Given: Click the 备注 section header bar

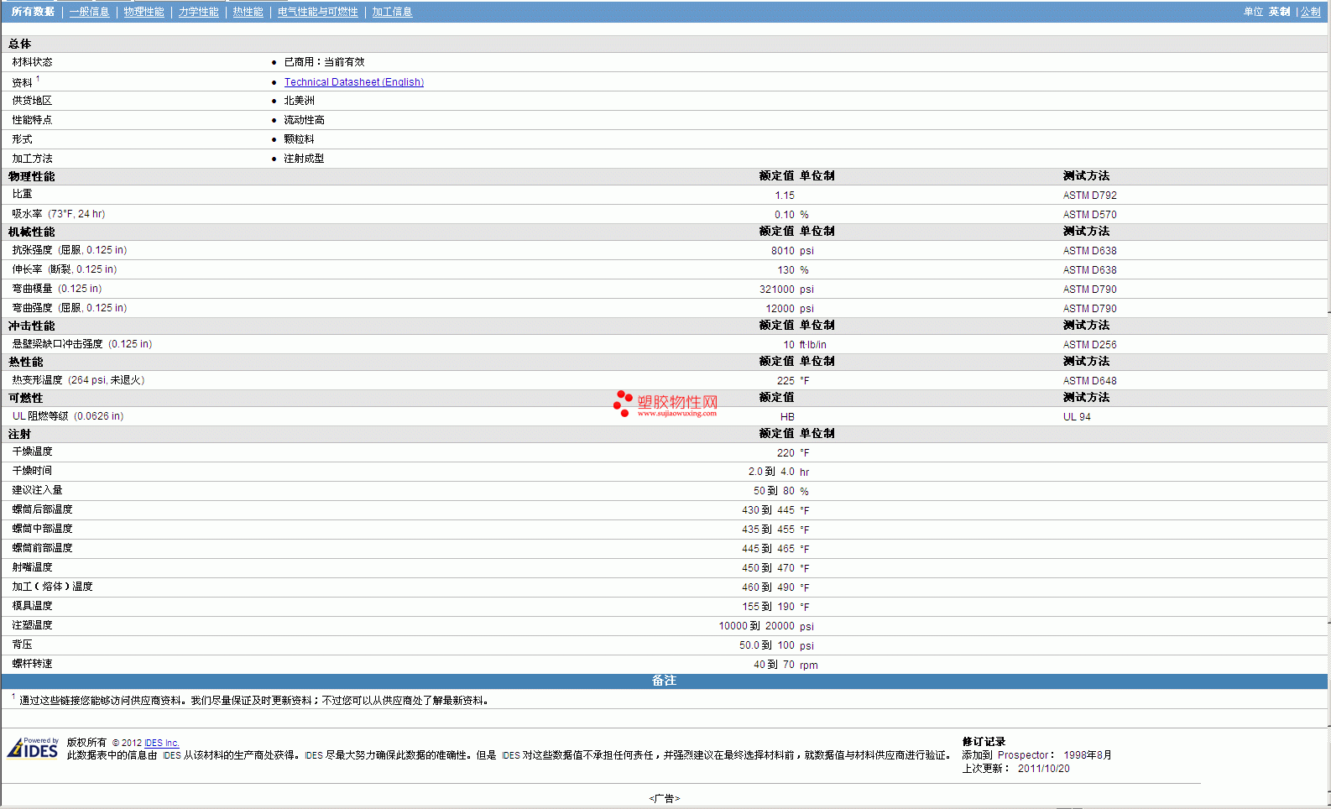Looking at the screenshot, I should pos(664,681).
